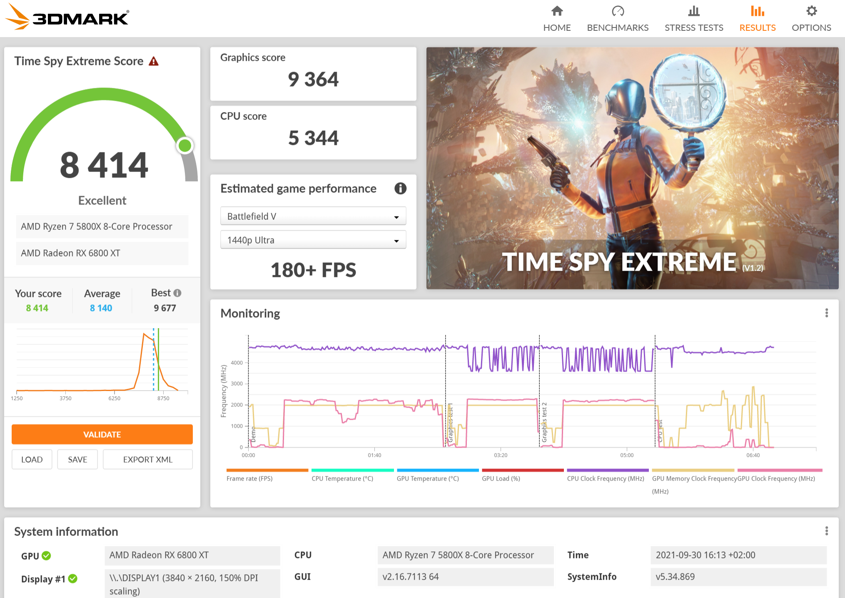Open Benchmarks via speedometer icon
This screenshot has height=598, width=845.
618,11
